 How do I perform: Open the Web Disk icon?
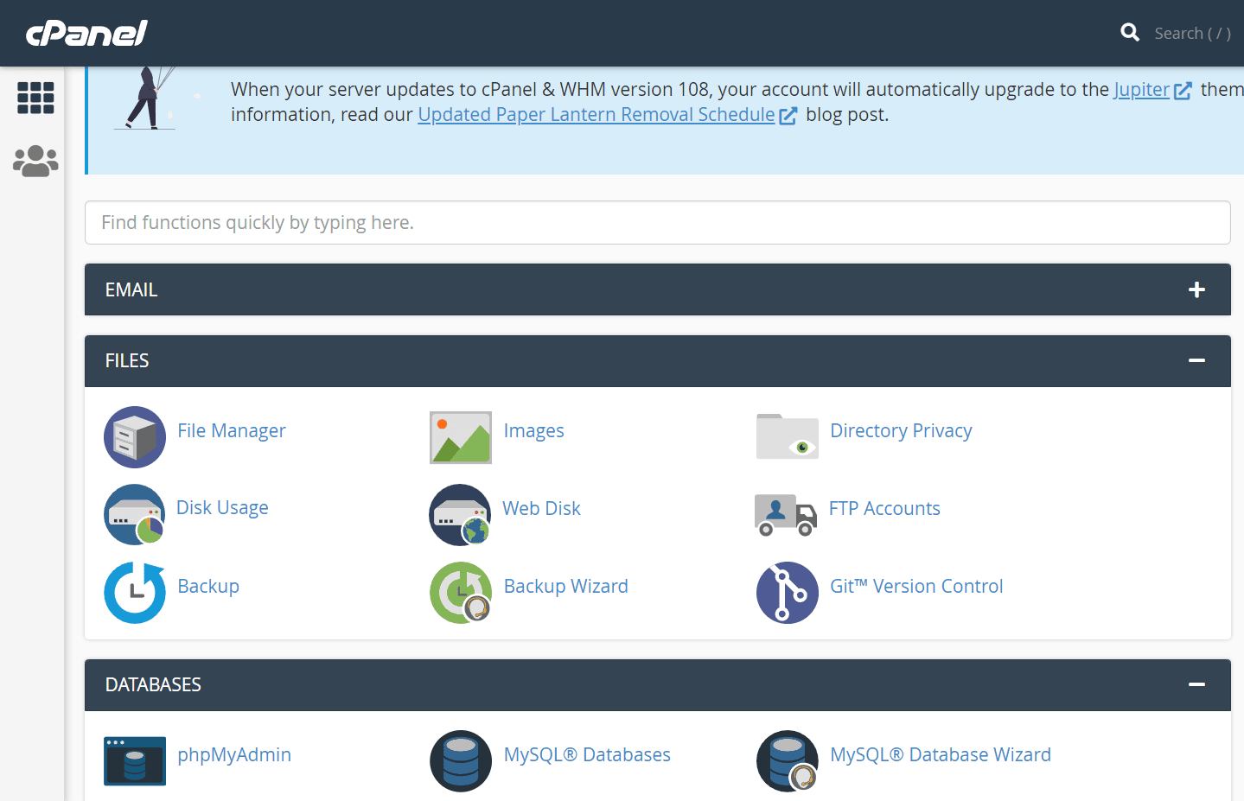(461, 515)
